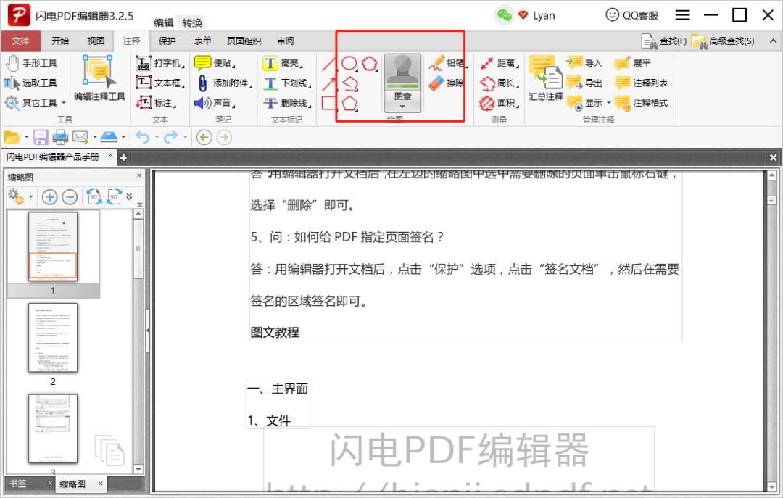Image resolution: width=783 pixels, height=498 pixels.
Task: Click the Advanced find (高级查找) button
Action: (x=723, y=41)
